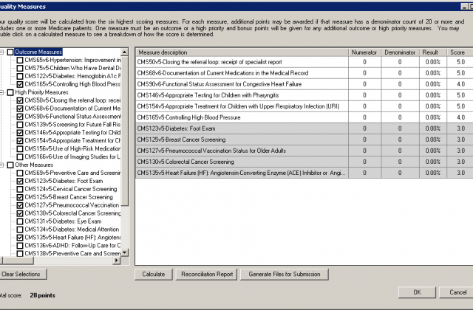The width and height of the screenshot is (473, 310).
Task: Select the High Priority Measures tree label
Action: 41,92
